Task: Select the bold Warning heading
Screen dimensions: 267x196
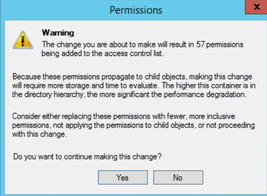Action: pos(58,33)
